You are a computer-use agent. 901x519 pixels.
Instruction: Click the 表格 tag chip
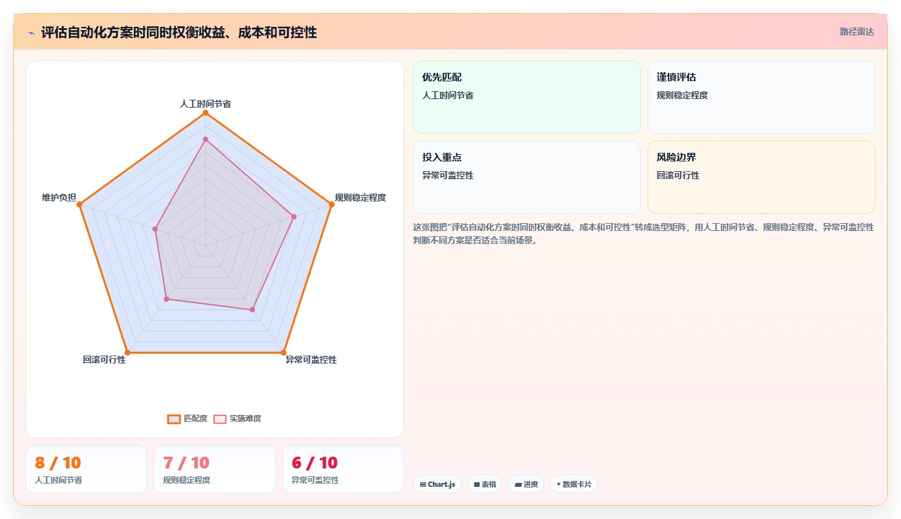pyautogui.click(x=485, y=484)
